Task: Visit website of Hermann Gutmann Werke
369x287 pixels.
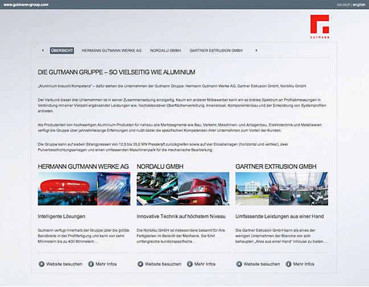Action: [64, 264]
